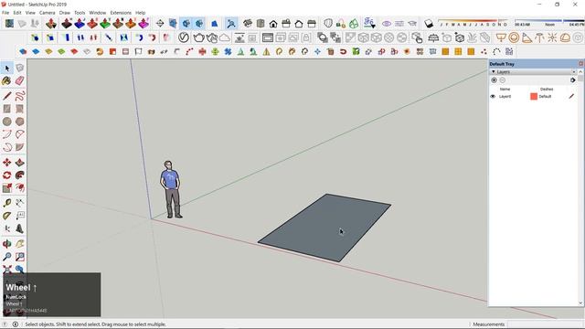Activate the Move tool

pos(6,163)
